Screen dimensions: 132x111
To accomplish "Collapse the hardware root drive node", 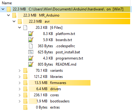I will click(3, 9).
